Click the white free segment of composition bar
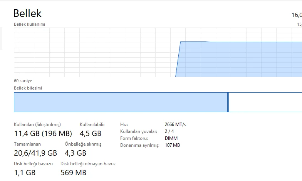 tap(265, 102)
